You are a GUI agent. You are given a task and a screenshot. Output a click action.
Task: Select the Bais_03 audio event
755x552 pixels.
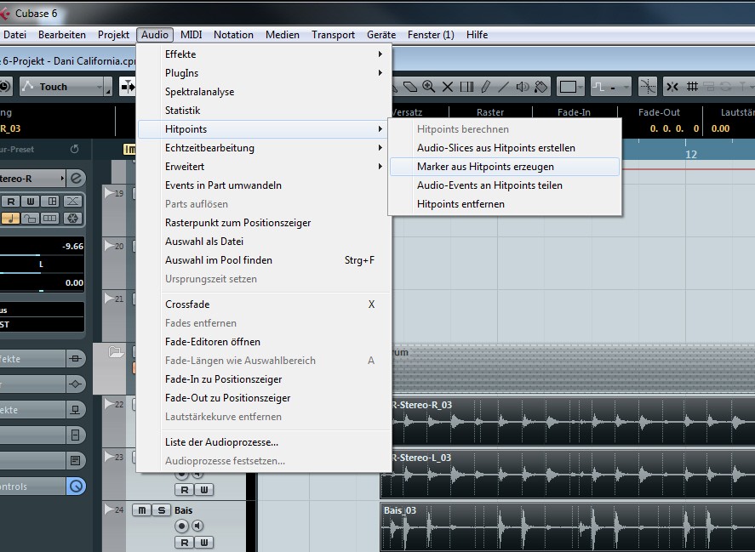568,526
